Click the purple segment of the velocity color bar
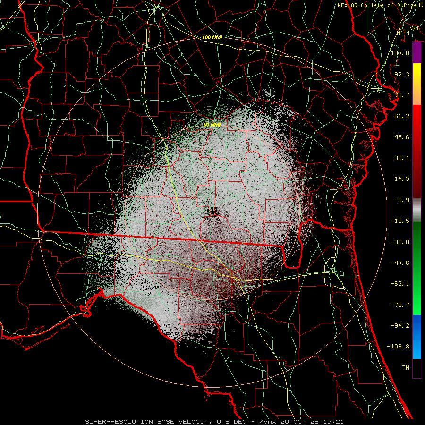Screen dimensions: 425x425 [417, 53]
